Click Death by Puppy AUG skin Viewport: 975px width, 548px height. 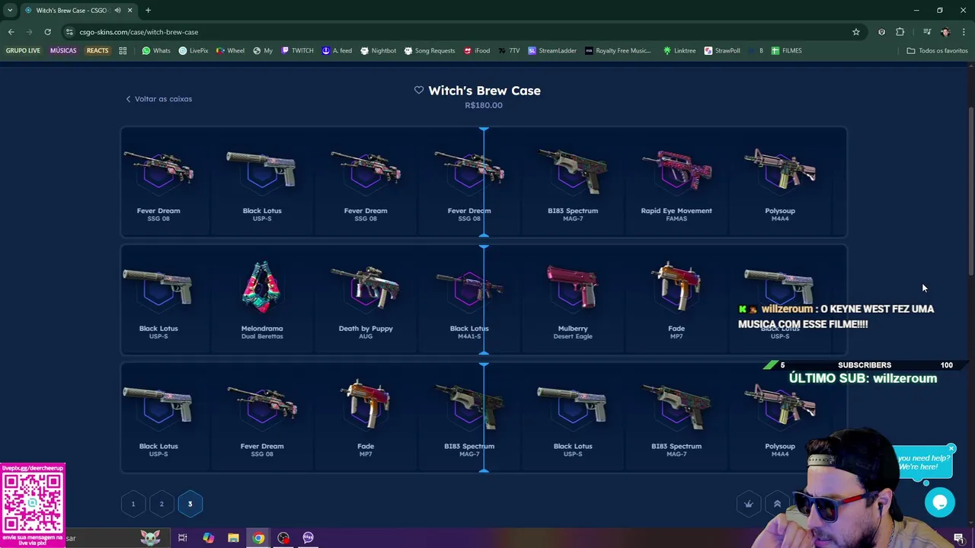[366, 300]
